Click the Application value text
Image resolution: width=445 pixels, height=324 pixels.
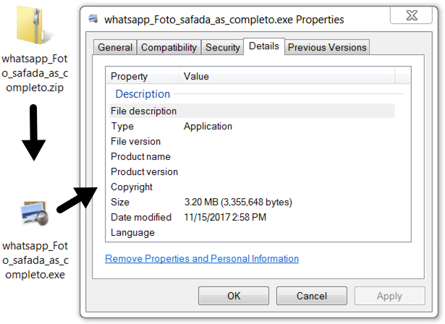pyautogui.click(x=208, y=127)
